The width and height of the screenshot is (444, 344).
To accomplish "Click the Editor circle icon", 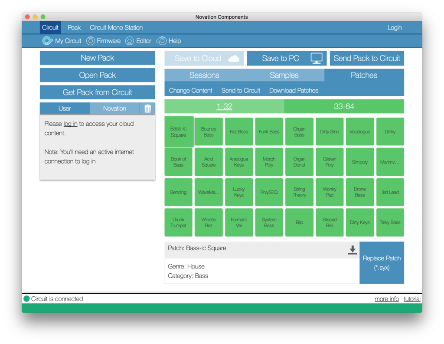I will (x=129, y=41).
